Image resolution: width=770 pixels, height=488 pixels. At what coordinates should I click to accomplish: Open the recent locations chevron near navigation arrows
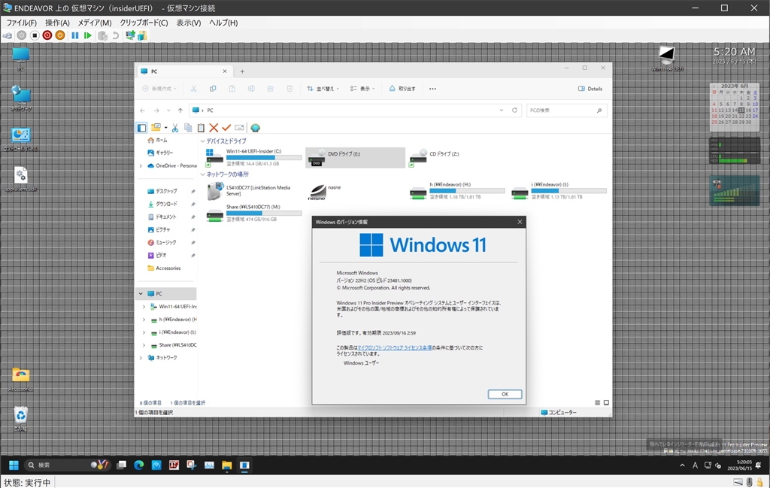(x=168, y=111)
